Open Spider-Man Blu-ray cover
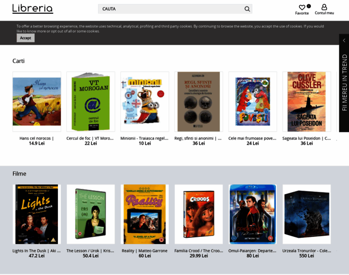This screenshot has height=275, width=349. 253,214
